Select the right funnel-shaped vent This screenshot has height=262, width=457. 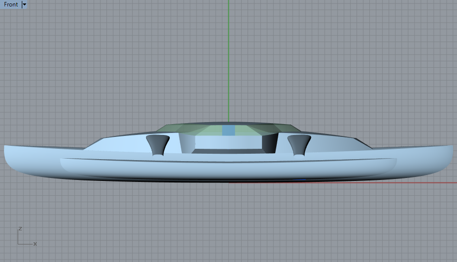(299, 145)
